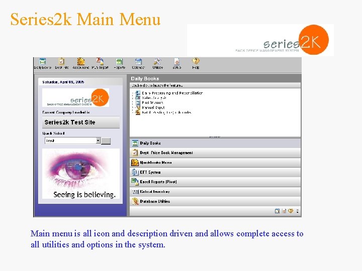Open Reports from the top toolbar
The width and height of the screenshot is (362, 271).
click(119, 63)
